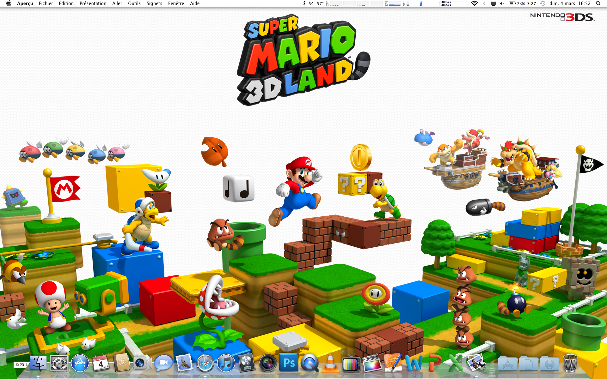Open the Aller menu
This screenshot has width=607, height=379.
coord(117,3)
